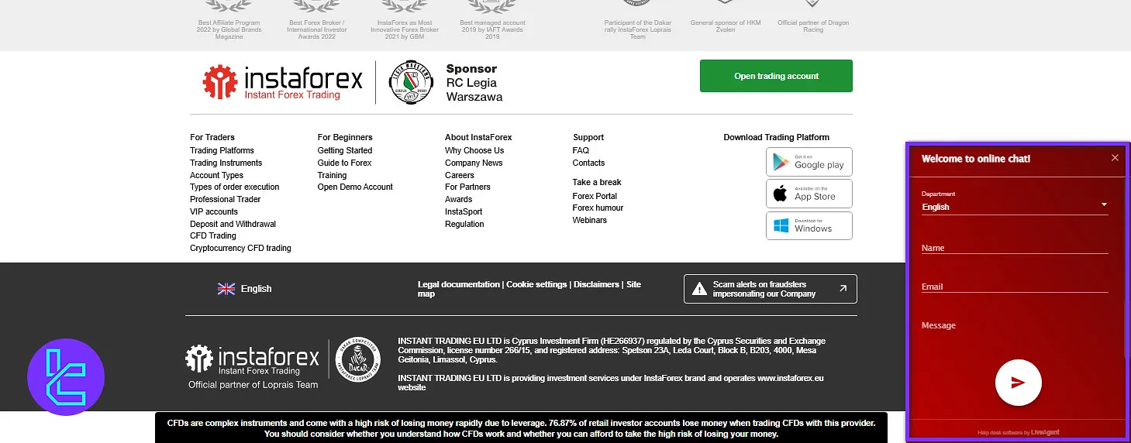Open CFD Trading link
The height and width of the screenshot is (443, 1131).
212,235
